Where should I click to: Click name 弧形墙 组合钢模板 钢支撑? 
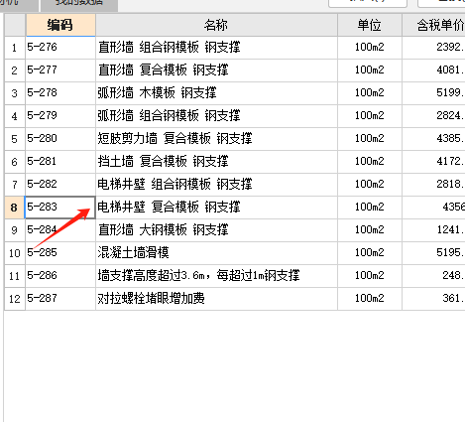pos(216,116)
